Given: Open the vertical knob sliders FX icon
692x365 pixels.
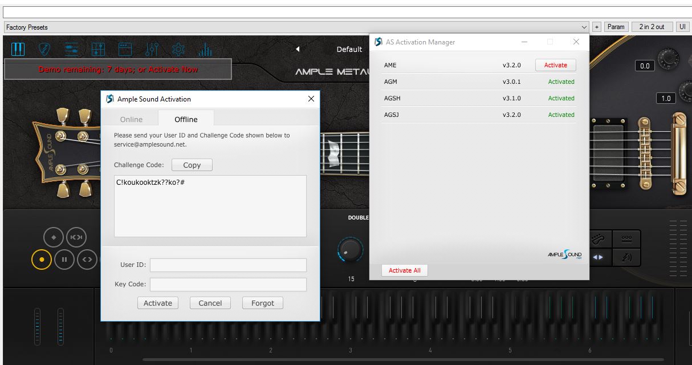Looking at the screenshot, I should (x=152, y=50).
